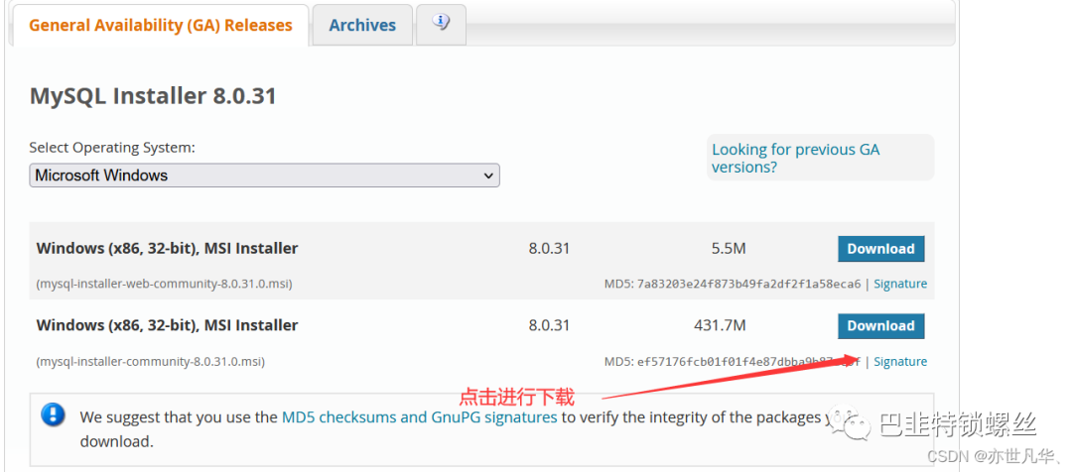The width and height of the screenshot is (1072, 472).
Task: Select the Select Operating System label
Action: pyautogui.click(x=112, y=148)
